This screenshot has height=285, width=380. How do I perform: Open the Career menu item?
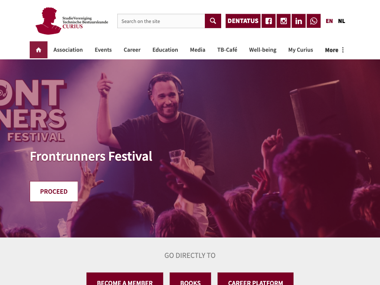[132, 50]
